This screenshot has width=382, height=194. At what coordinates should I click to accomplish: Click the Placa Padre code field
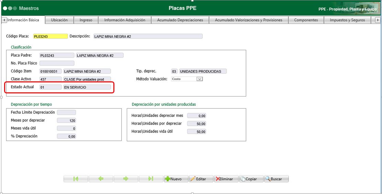57,55
